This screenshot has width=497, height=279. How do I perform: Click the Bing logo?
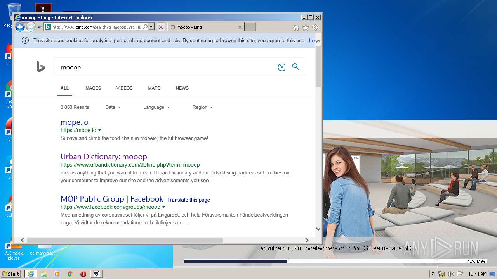pos(41,67)
